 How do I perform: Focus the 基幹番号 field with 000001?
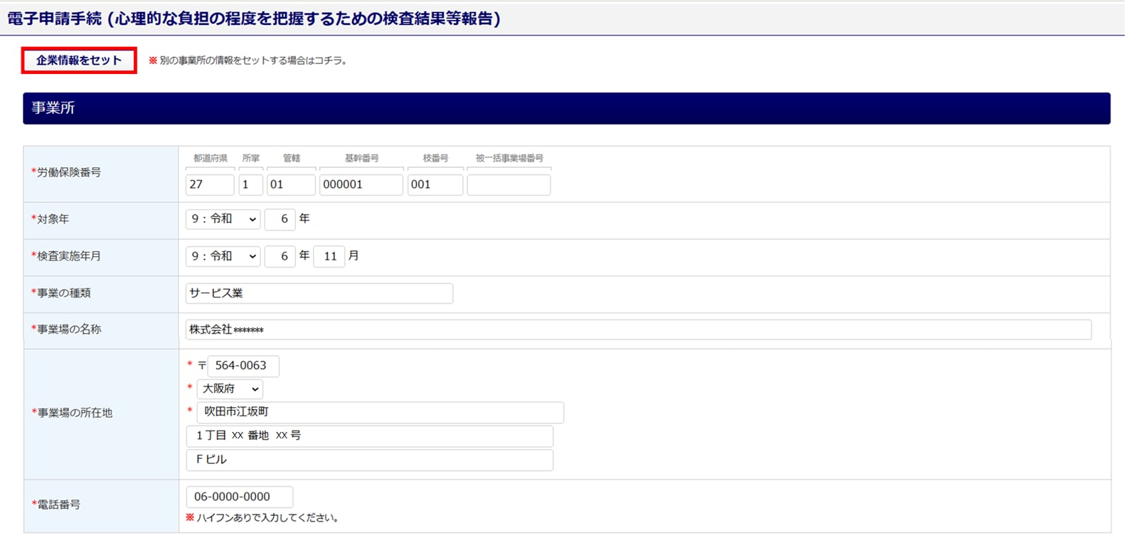tap(361, 185)
